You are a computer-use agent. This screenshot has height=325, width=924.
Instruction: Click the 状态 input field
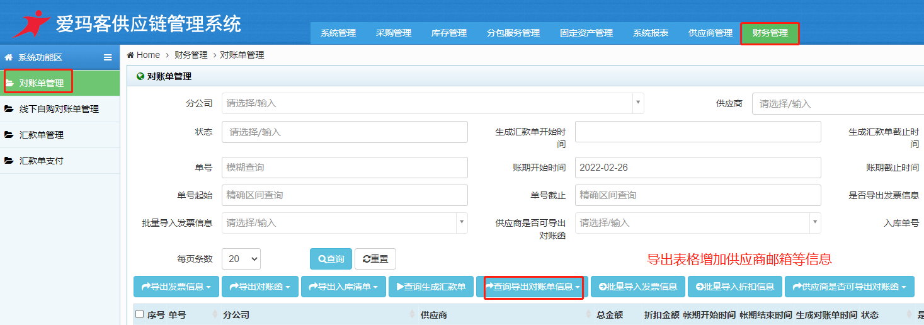[345, 132]
